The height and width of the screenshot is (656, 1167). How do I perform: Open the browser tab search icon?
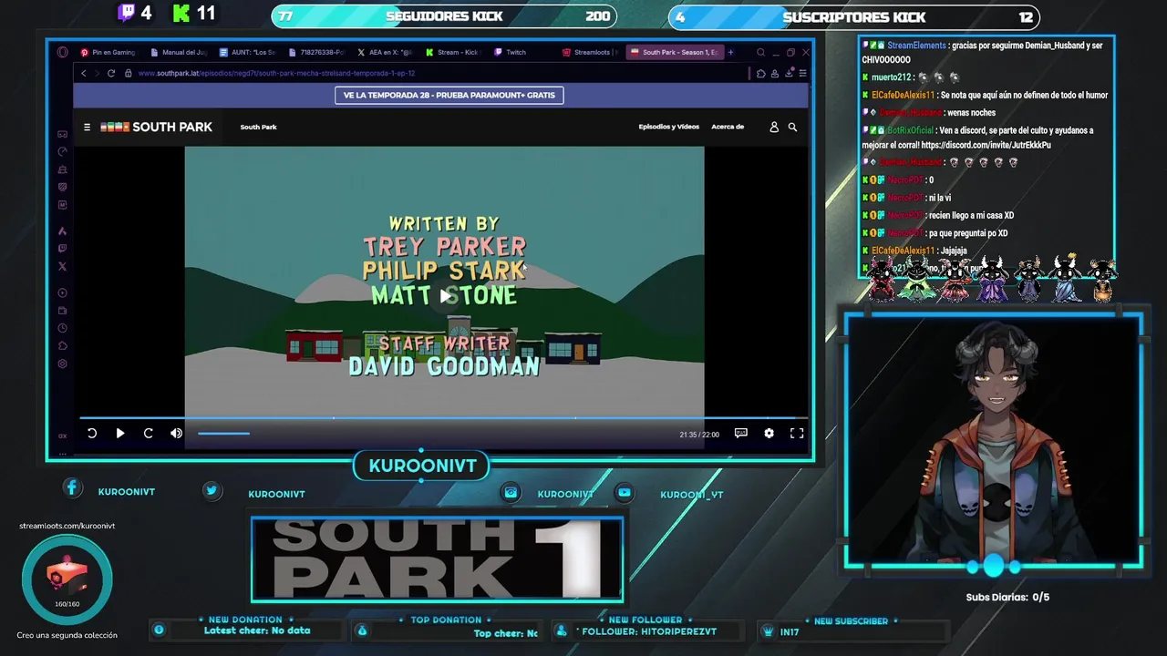[x=761, y=52]
